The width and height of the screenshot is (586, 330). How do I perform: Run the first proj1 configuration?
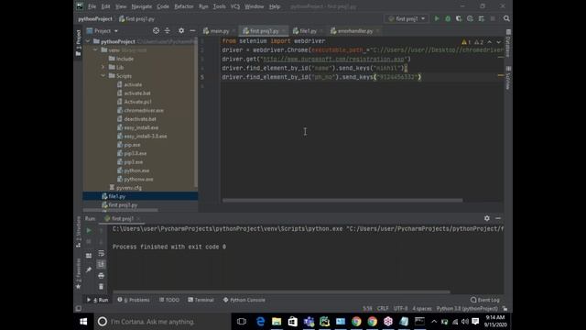click(437, 18)
